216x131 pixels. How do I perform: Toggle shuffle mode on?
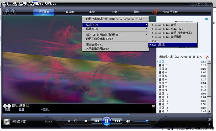tap(69, 121)
